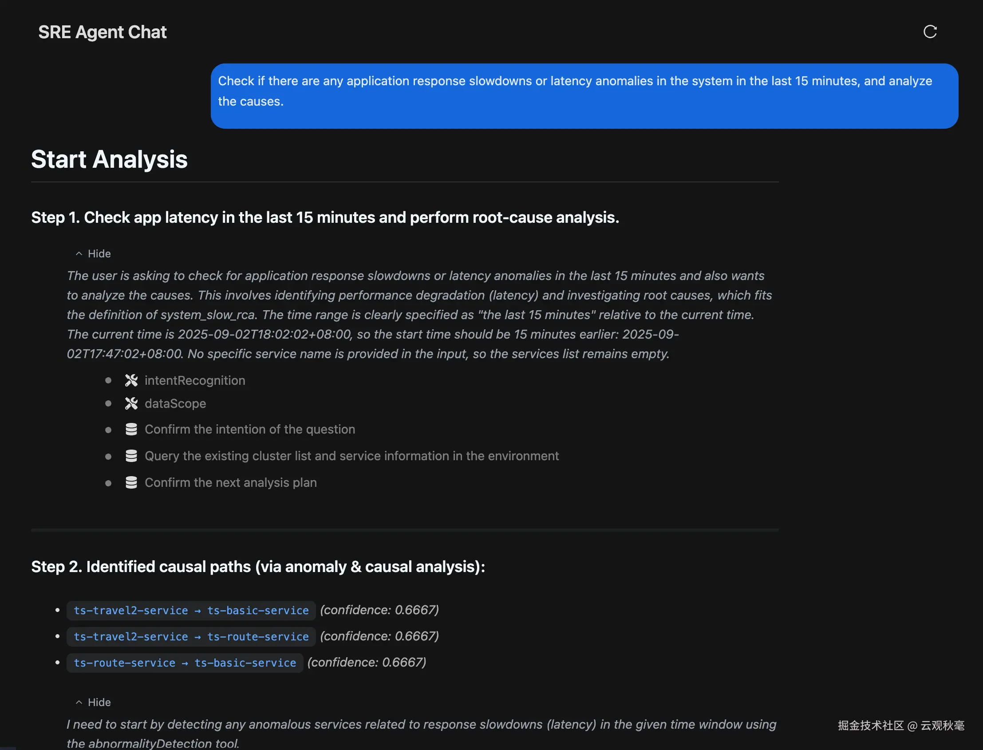This screenshot has height=750, width=983.
Task: Select 'Query the existing cluster list' item
Action: click(x=351, y=456)
